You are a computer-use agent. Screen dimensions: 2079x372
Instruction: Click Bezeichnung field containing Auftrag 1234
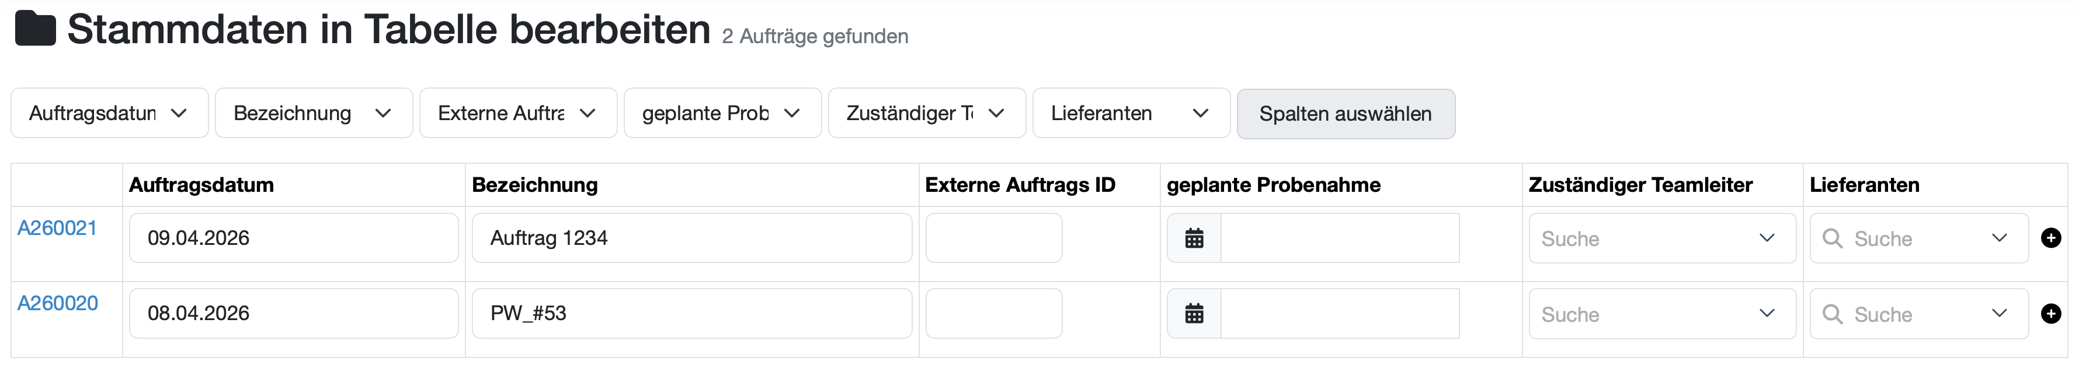[691, 237]
